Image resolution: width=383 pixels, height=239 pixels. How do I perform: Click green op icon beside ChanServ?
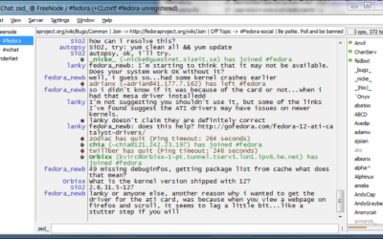pyautogui.click(x=351, y=51)
